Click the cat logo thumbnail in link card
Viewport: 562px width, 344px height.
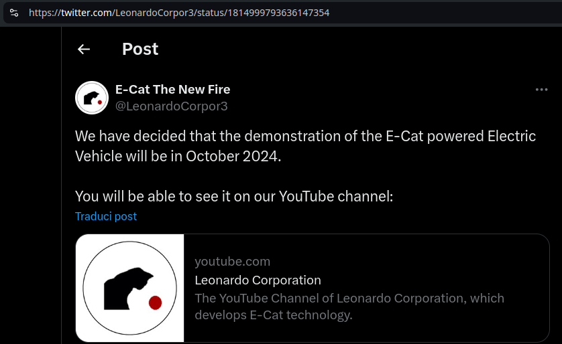(130, 288)
